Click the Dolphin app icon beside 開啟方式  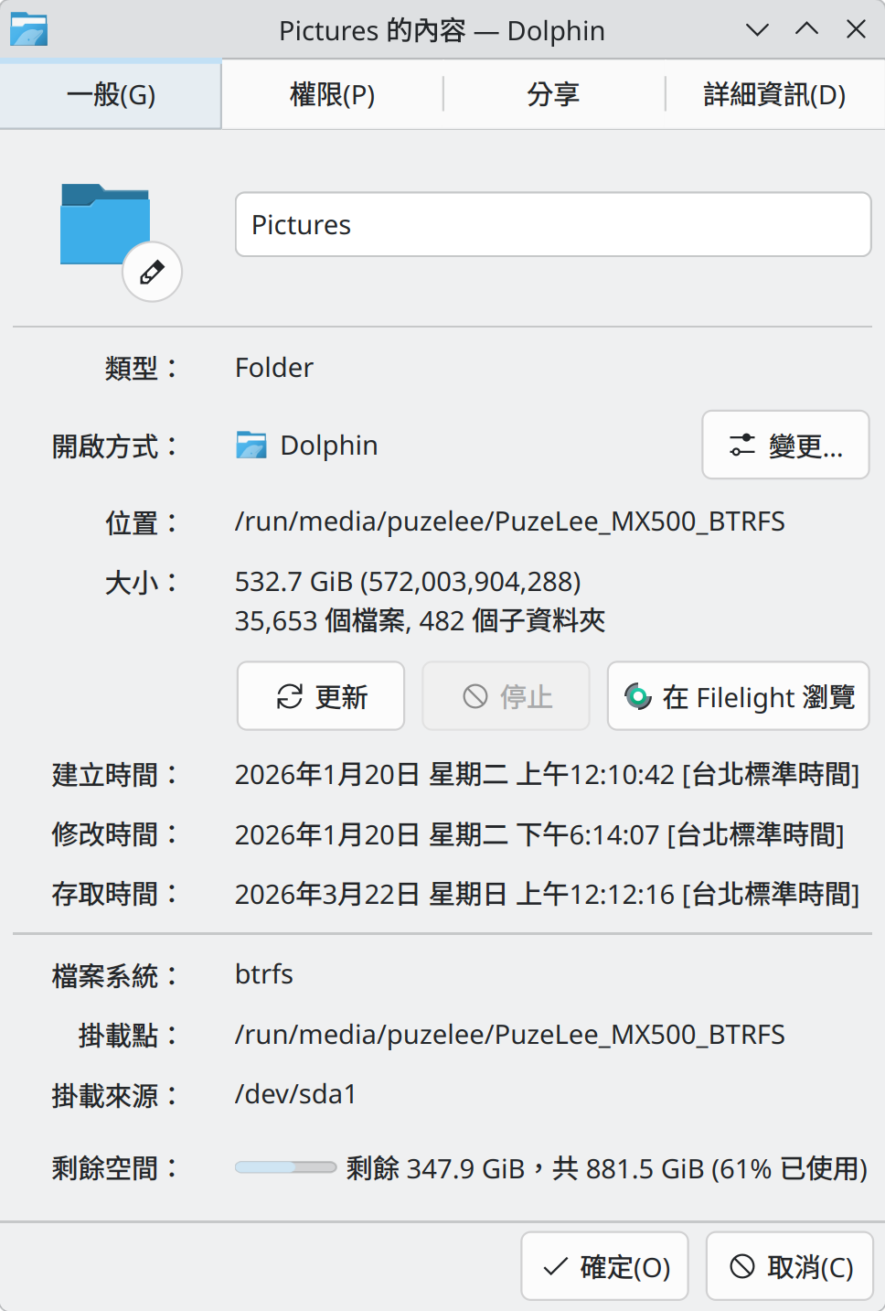pyautogui.click(x=251, y=446)
